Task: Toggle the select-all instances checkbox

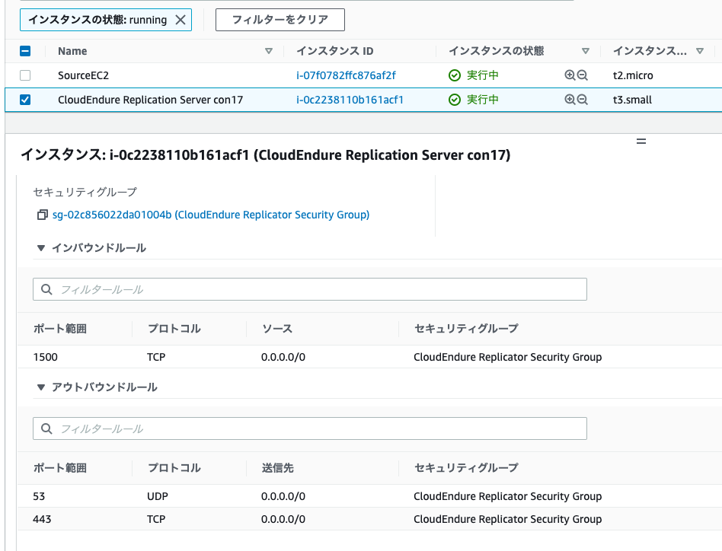Action: point(25,51)
